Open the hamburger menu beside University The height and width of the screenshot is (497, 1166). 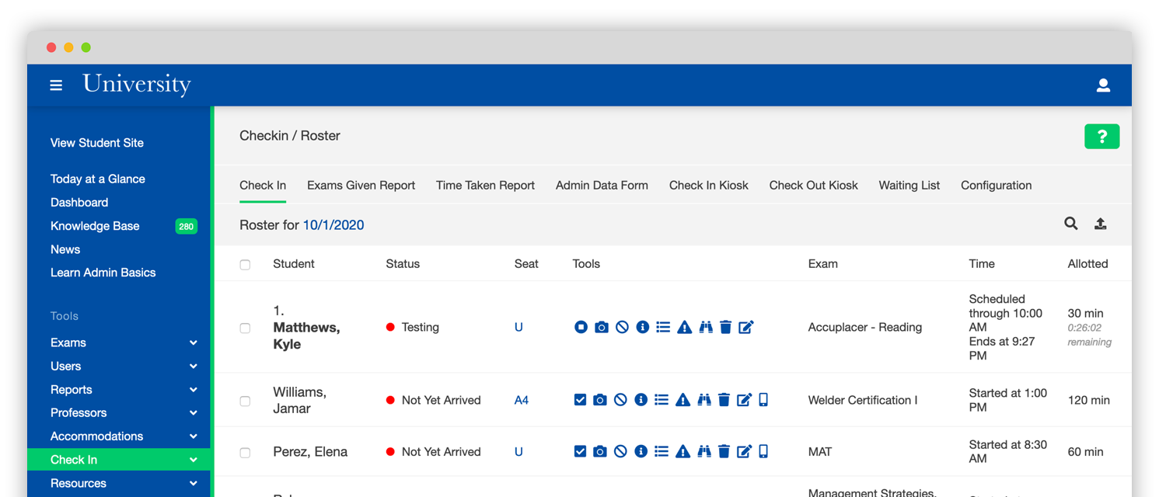[x=56, y=85]
